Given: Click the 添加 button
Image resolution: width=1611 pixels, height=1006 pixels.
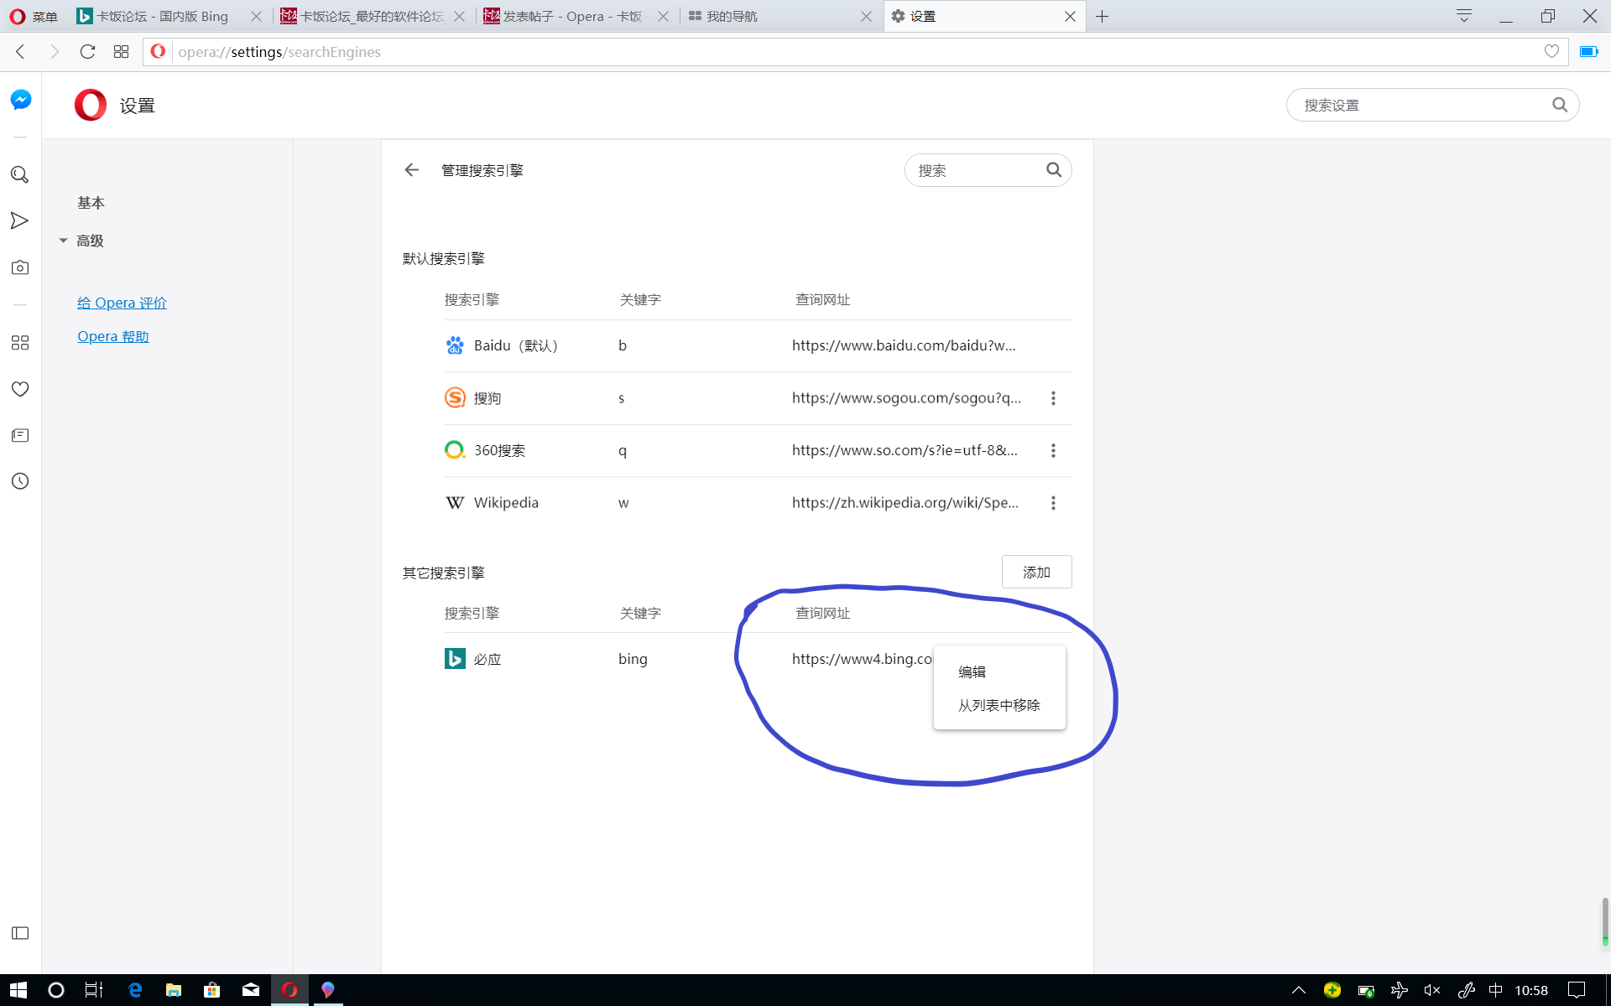Looking at the screenshot, I should pos(1036,572).
